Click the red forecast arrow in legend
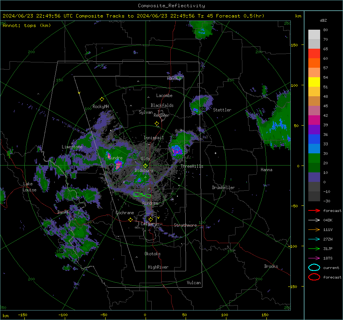This screenshot has width=343, height=320. click(x=314, y=210)
